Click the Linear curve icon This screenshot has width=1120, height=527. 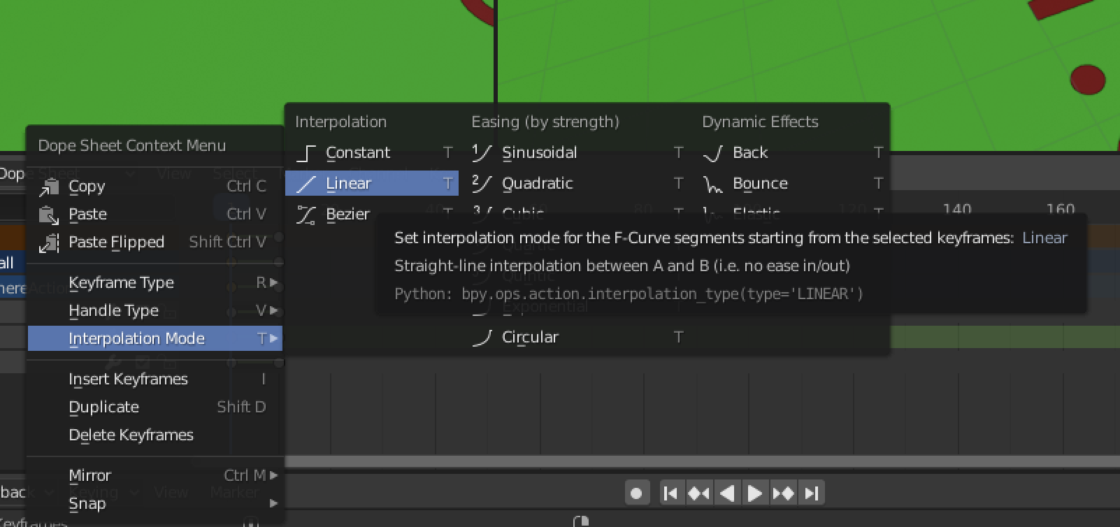tap(306, 184)
